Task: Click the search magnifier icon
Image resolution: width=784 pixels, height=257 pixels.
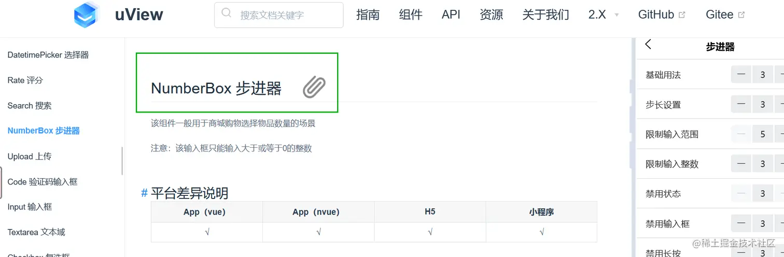Action: 227,13
